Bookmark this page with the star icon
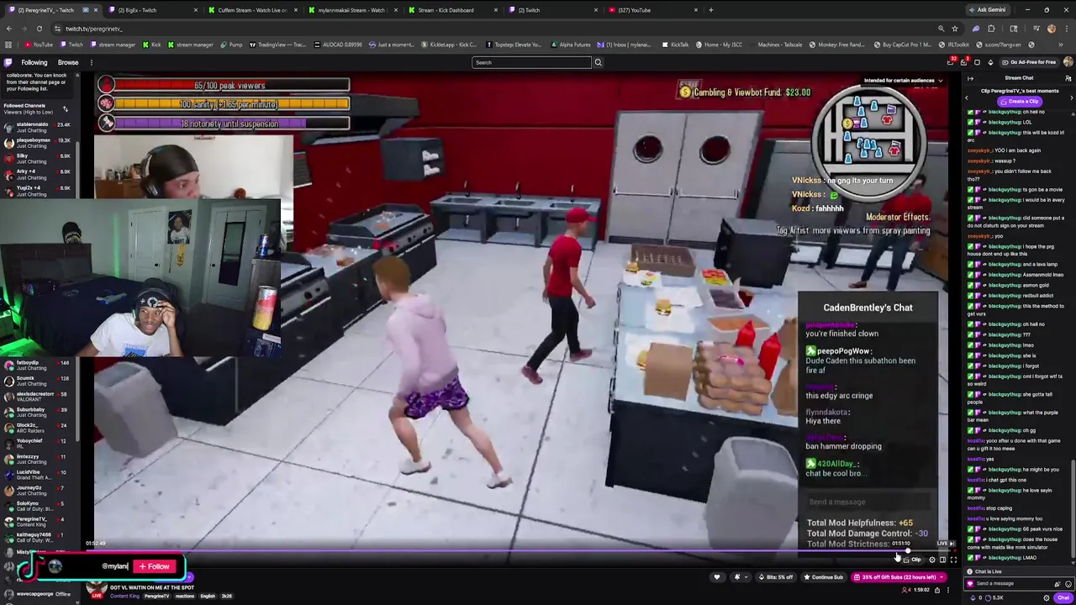This screenshot has height=605, width=1076. point(954,29)
